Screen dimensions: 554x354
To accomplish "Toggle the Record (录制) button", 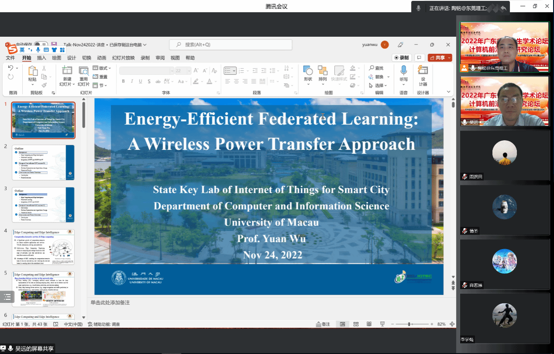I will point(401,58).
